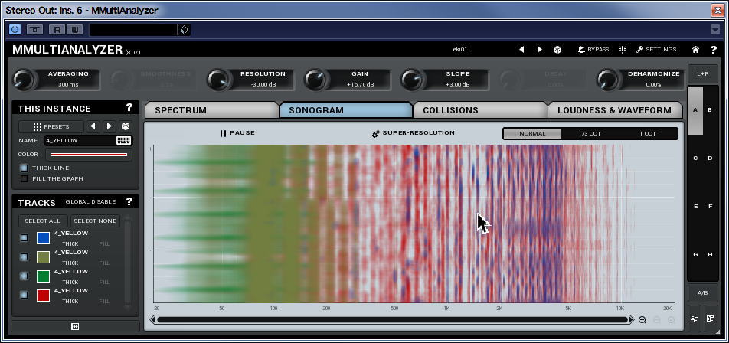Image resolution: width=729 pixels, height=343 pixels.
Task: Toggle checkbox of blue 4_YELLOW track
Action: pos(25,238)
